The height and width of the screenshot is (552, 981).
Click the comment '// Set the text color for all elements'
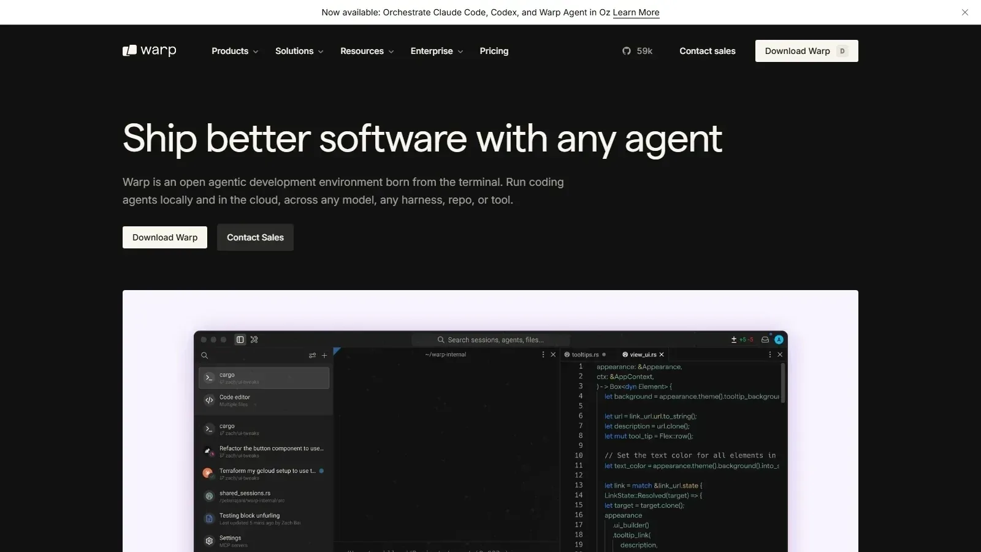point(690,456)
